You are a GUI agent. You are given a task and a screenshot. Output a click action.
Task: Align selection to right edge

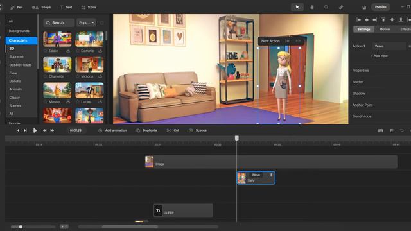[x=374, y=20]
